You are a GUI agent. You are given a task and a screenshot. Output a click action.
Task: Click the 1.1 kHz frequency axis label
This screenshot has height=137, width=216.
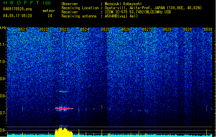point(3,45)
